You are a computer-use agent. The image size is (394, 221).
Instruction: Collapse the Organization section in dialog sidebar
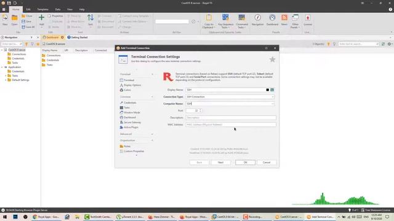point(152,141)
